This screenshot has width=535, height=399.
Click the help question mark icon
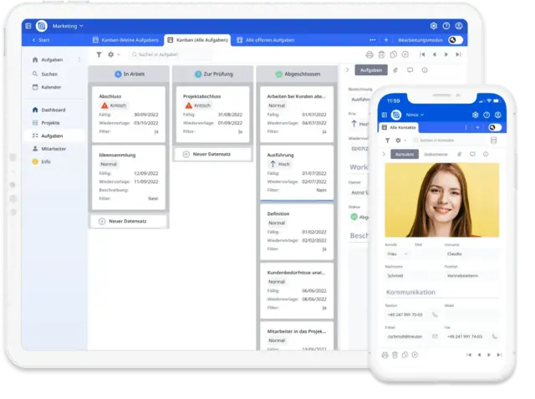446,26
